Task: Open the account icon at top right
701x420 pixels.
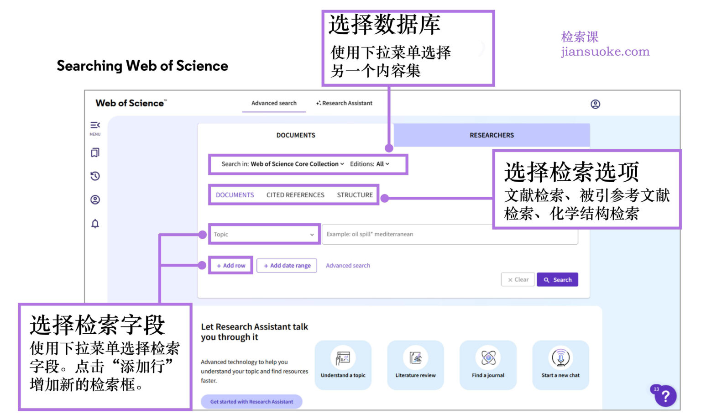Action: coord(596,104)
